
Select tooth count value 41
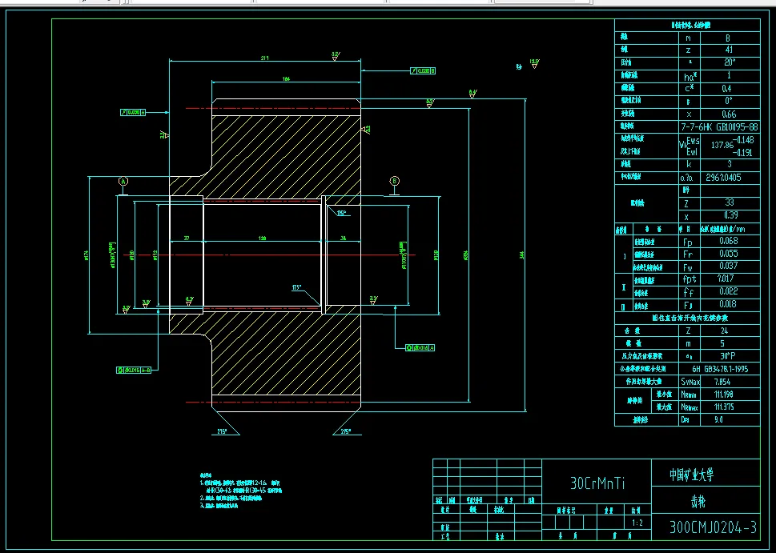[729, 50]
